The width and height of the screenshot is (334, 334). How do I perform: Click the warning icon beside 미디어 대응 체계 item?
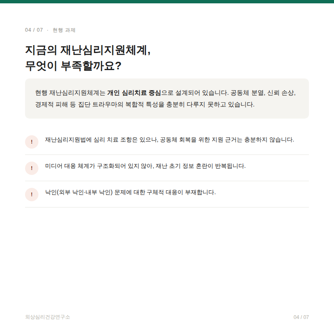[32, 168]
